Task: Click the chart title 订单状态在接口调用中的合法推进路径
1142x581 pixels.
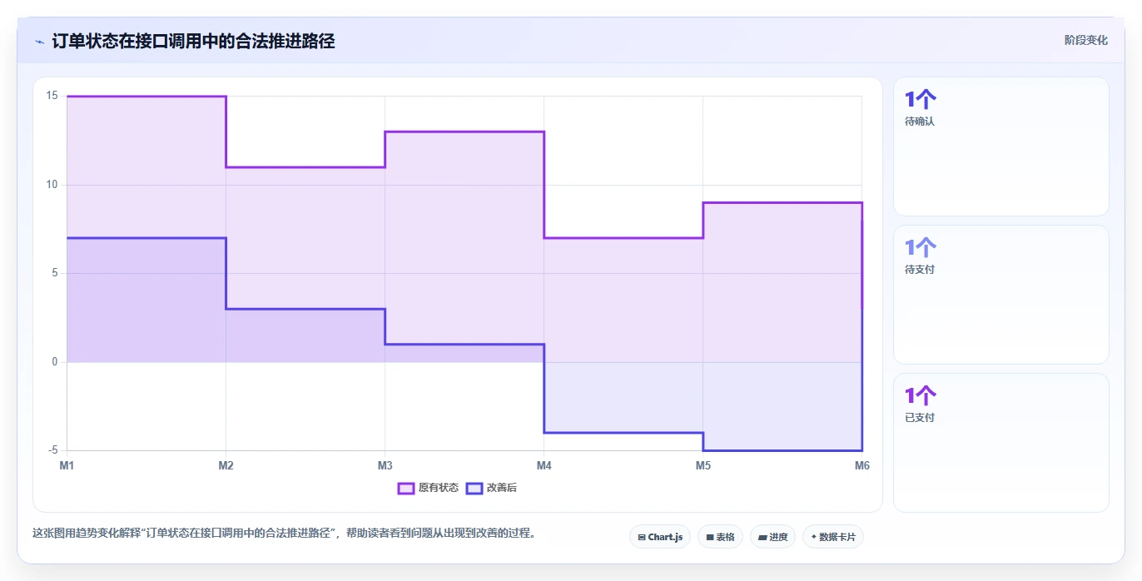Action: [193, 41]
